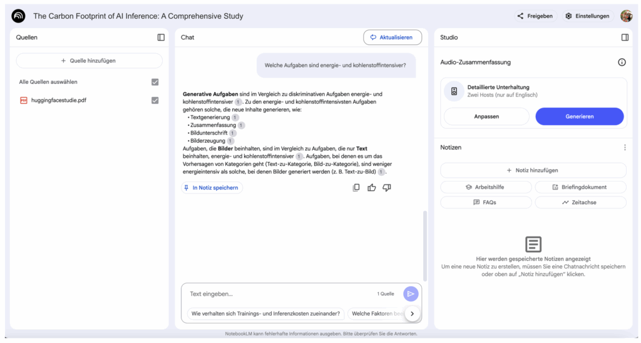
Task: Send the message with arrow button
Action: (x=411, y=294)
